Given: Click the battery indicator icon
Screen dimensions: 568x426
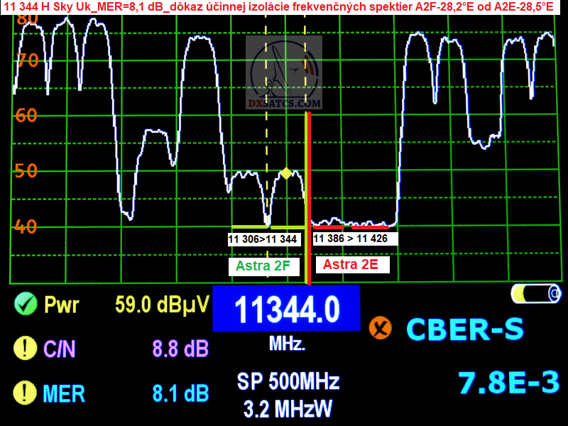Looking at the screenshot, I should (x=535, y=293).
